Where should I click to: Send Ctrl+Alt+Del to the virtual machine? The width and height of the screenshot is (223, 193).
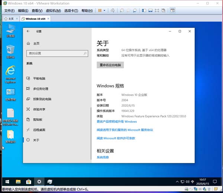113,10
